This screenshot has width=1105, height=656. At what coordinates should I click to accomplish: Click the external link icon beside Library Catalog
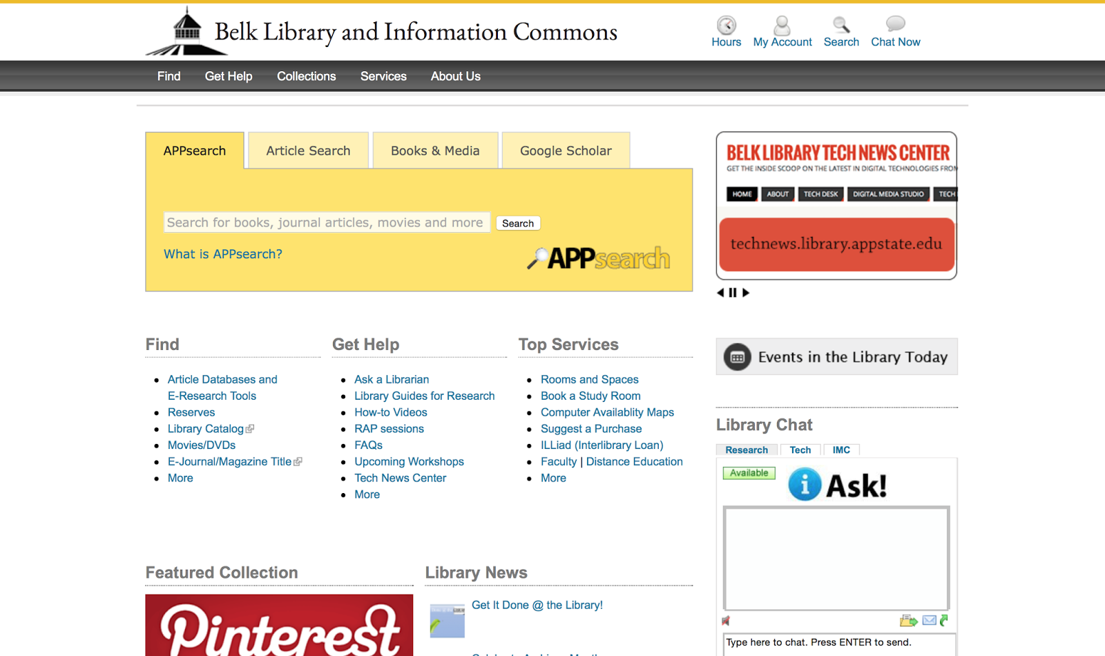(250, 429)
